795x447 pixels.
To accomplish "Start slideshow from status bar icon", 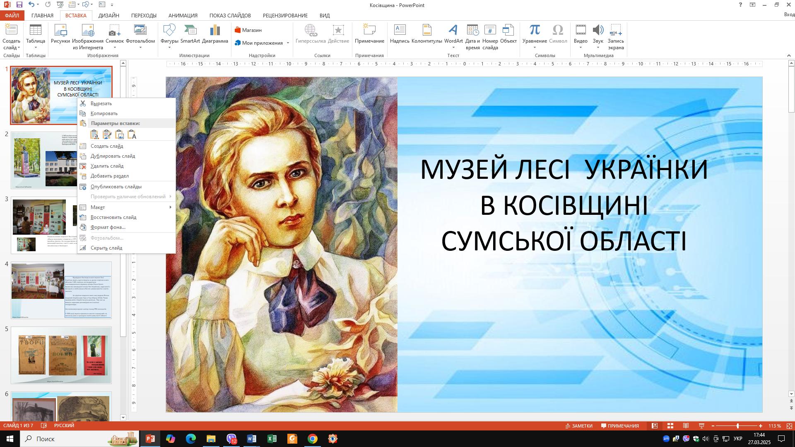I will coord(701,426).
